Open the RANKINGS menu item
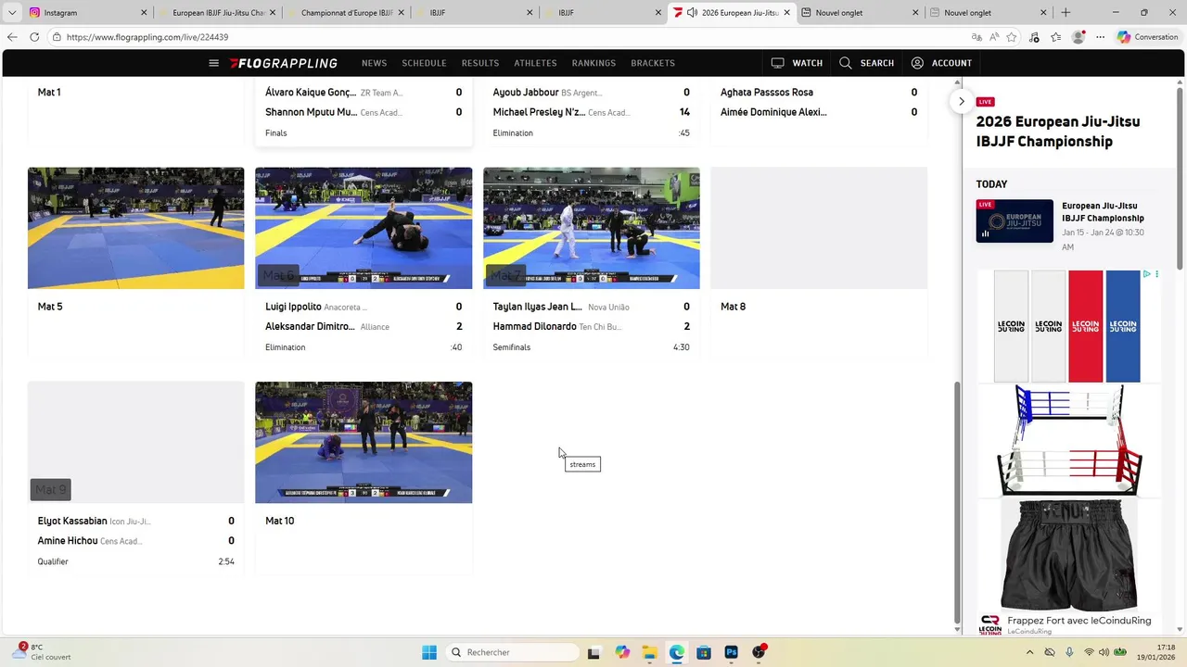Screen dimensions: 1187x667 (593, 63)
